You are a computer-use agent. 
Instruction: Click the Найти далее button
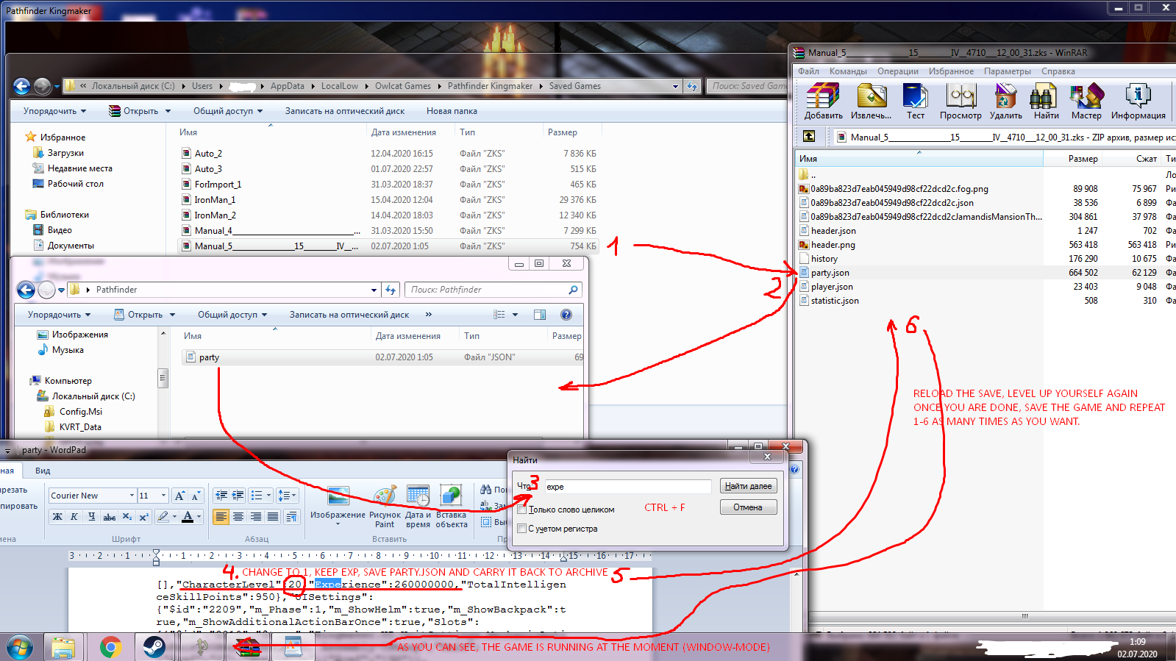pos(748,486)
